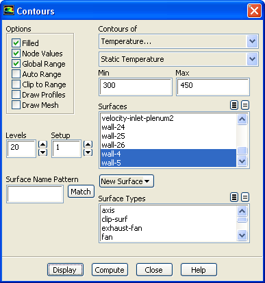Screen dimensions: 265x283
Task: Enable Clip to Range
Action: tap(16, 84)
